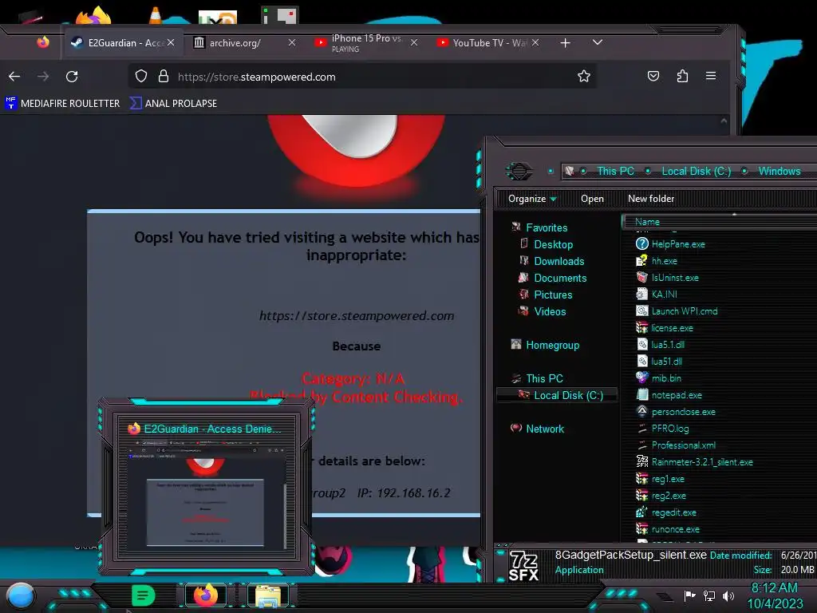Select notepad.exe file icon
Viewport: 817px width, 613px height.
(642, 394)
